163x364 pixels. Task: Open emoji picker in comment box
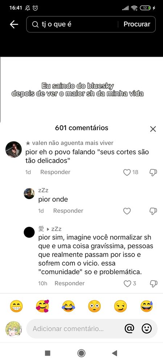[x=147, y=328]
